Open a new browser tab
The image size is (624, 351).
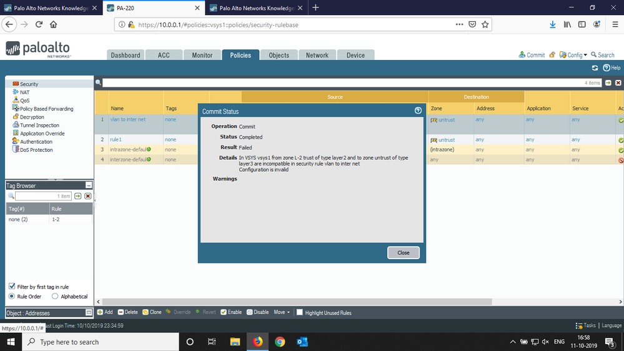[x=315, y=7]
